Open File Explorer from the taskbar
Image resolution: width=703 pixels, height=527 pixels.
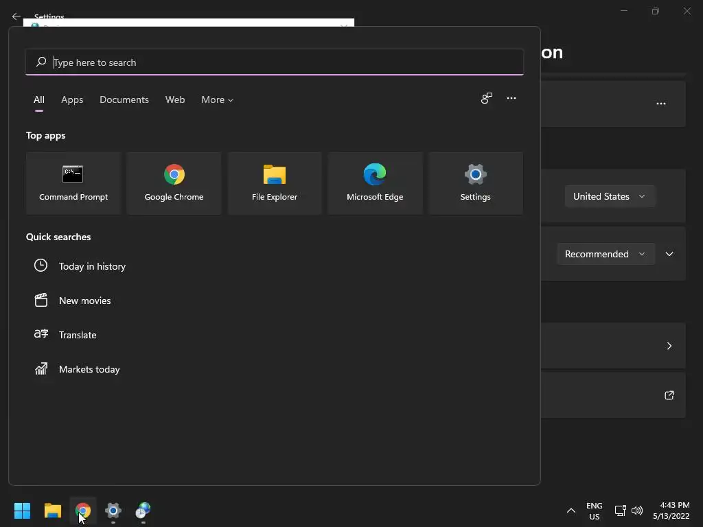52,511
